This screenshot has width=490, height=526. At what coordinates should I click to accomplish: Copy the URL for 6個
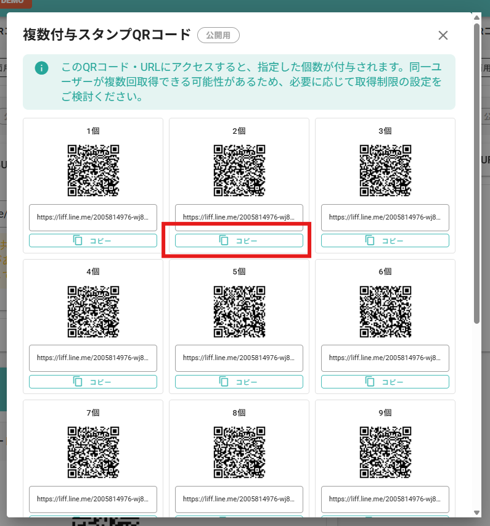(385, 382)
